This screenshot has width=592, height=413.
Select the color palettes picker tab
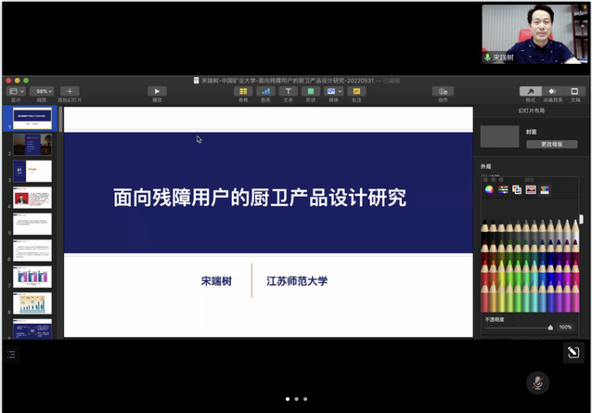click(517, 189)
